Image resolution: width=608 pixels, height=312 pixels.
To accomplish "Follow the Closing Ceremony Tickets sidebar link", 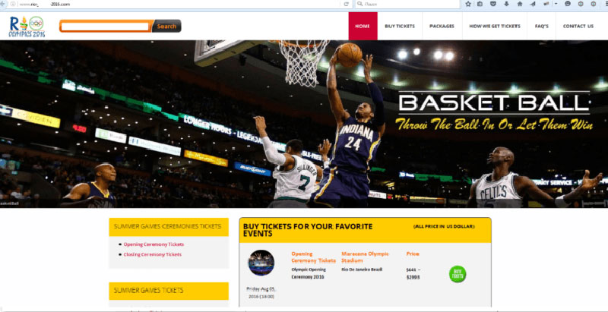I will 153,254.
